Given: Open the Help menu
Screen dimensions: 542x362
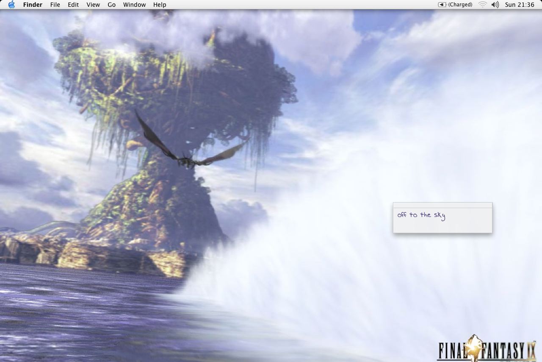Looking at the screenshot, I should [x=160, y=5].
